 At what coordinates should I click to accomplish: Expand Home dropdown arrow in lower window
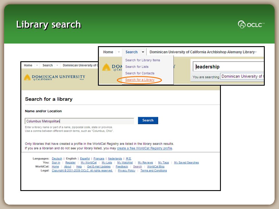coord(37,65)
